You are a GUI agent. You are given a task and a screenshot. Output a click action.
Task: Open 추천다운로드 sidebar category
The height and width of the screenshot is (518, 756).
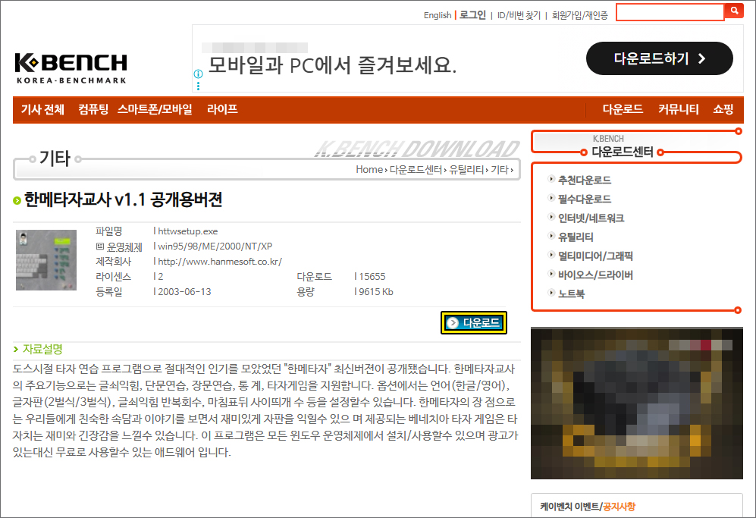(x=585, y=181)
